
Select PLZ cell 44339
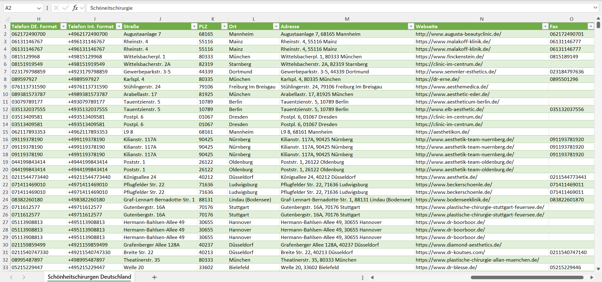coord(213,72)
